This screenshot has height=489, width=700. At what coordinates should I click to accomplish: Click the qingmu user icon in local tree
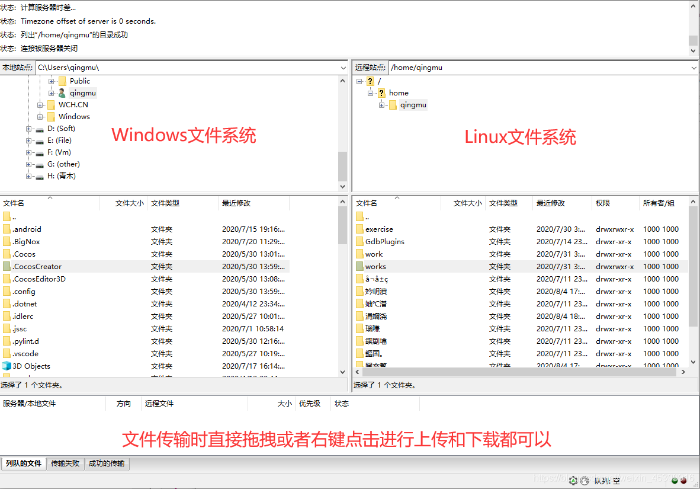click(x=62, y=93)
